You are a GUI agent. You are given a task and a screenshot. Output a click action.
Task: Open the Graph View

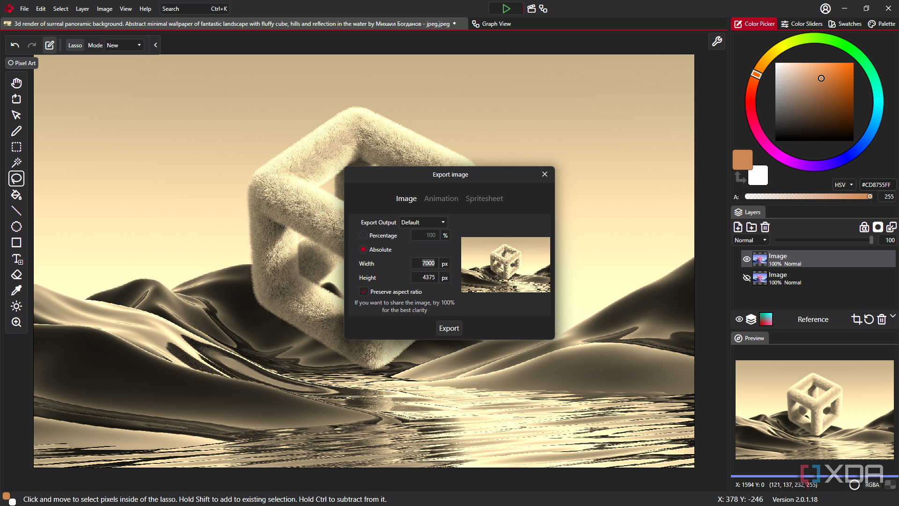pyautogui.click(x=491, y=23)
